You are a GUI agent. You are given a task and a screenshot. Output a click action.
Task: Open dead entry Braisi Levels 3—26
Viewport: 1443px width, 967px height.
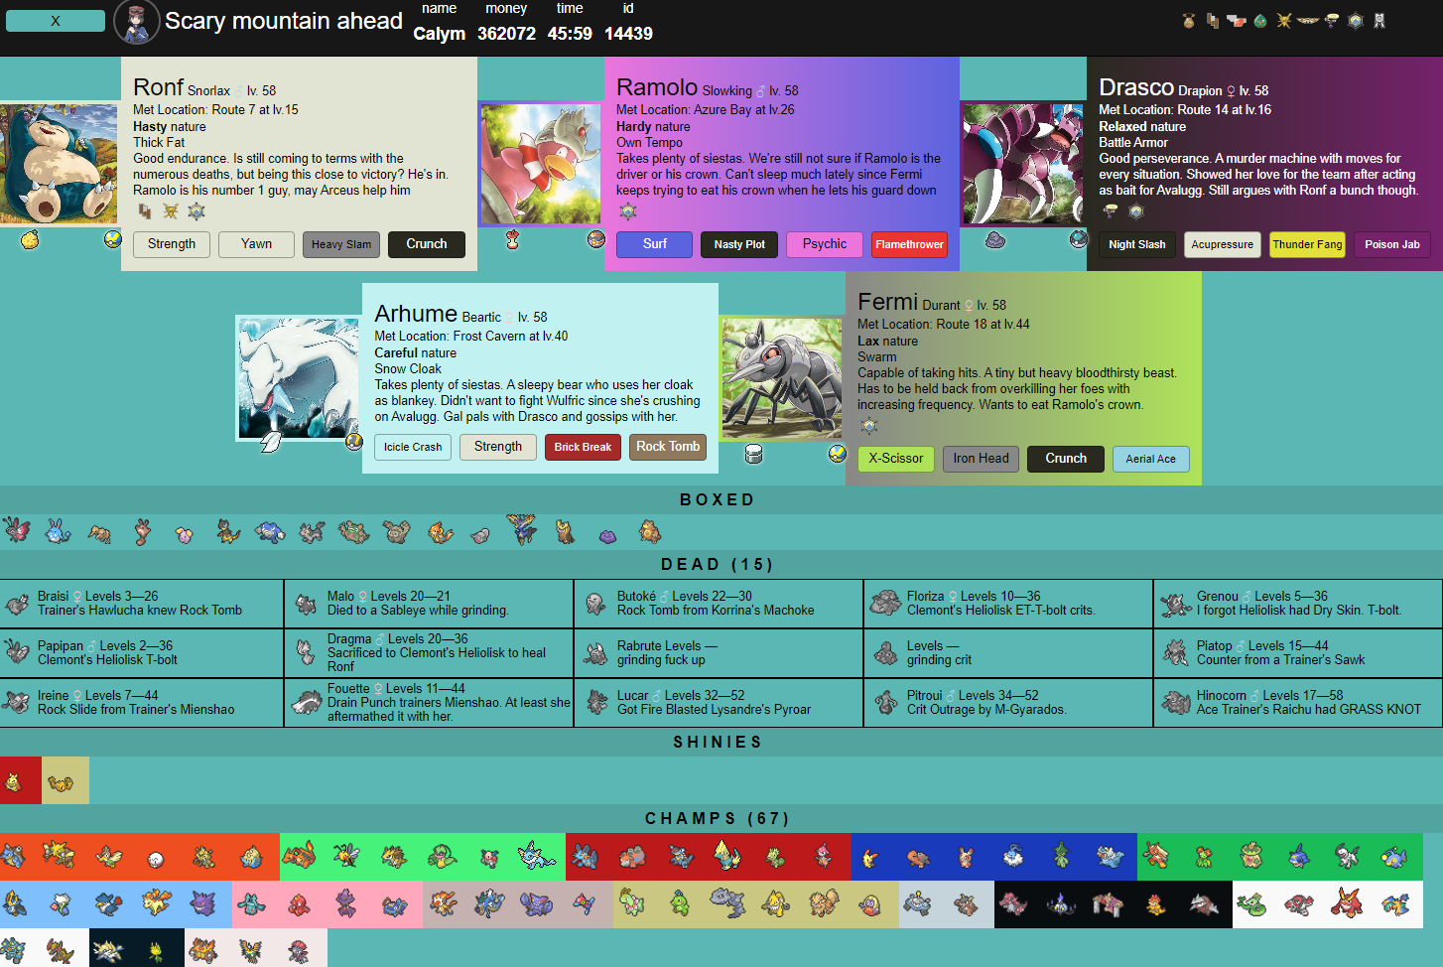142,604
